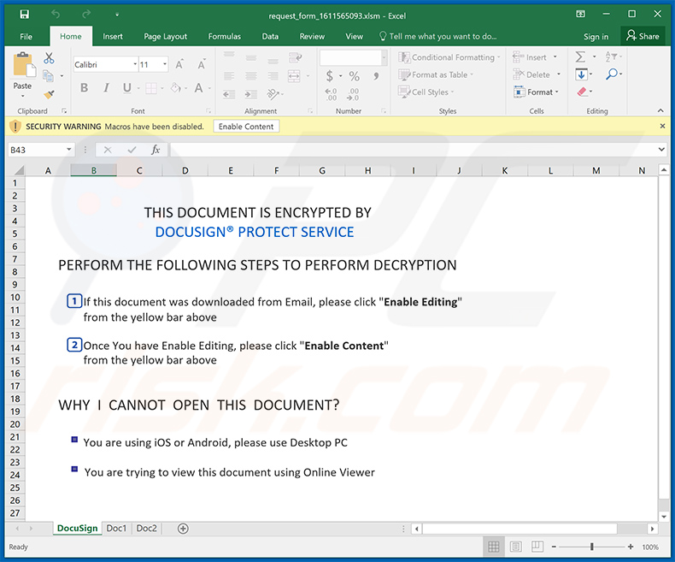Click Increase Indent icon
Image resolution: width=675 pixels, height=562 pixels.
[x=250, y=94]
